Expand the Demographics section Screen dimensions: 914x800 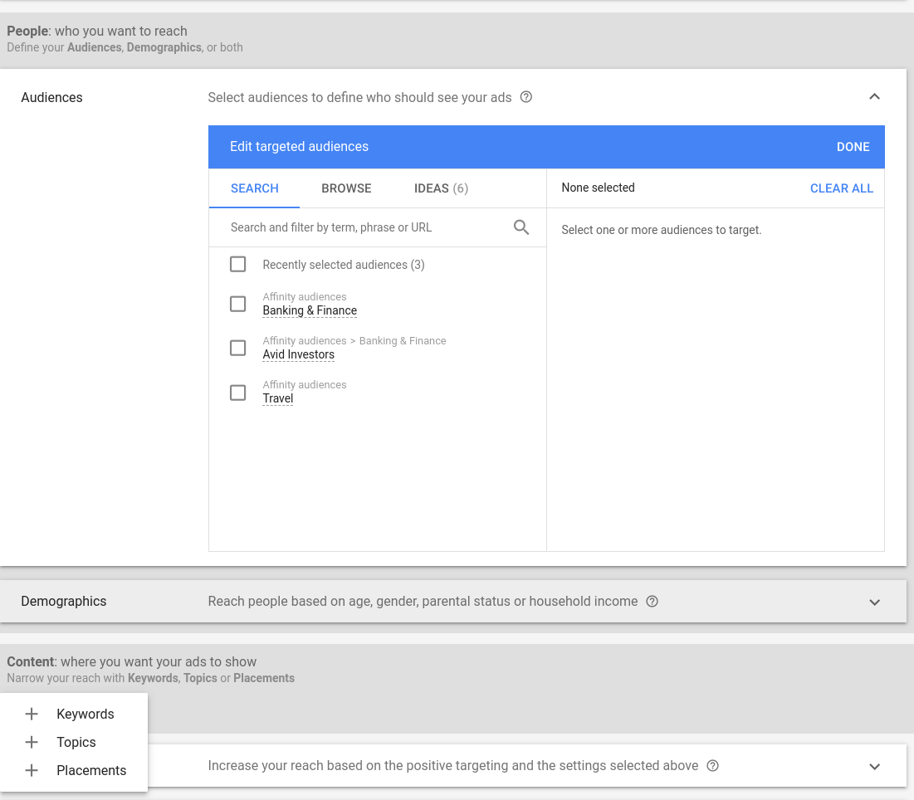coord(874,602)
